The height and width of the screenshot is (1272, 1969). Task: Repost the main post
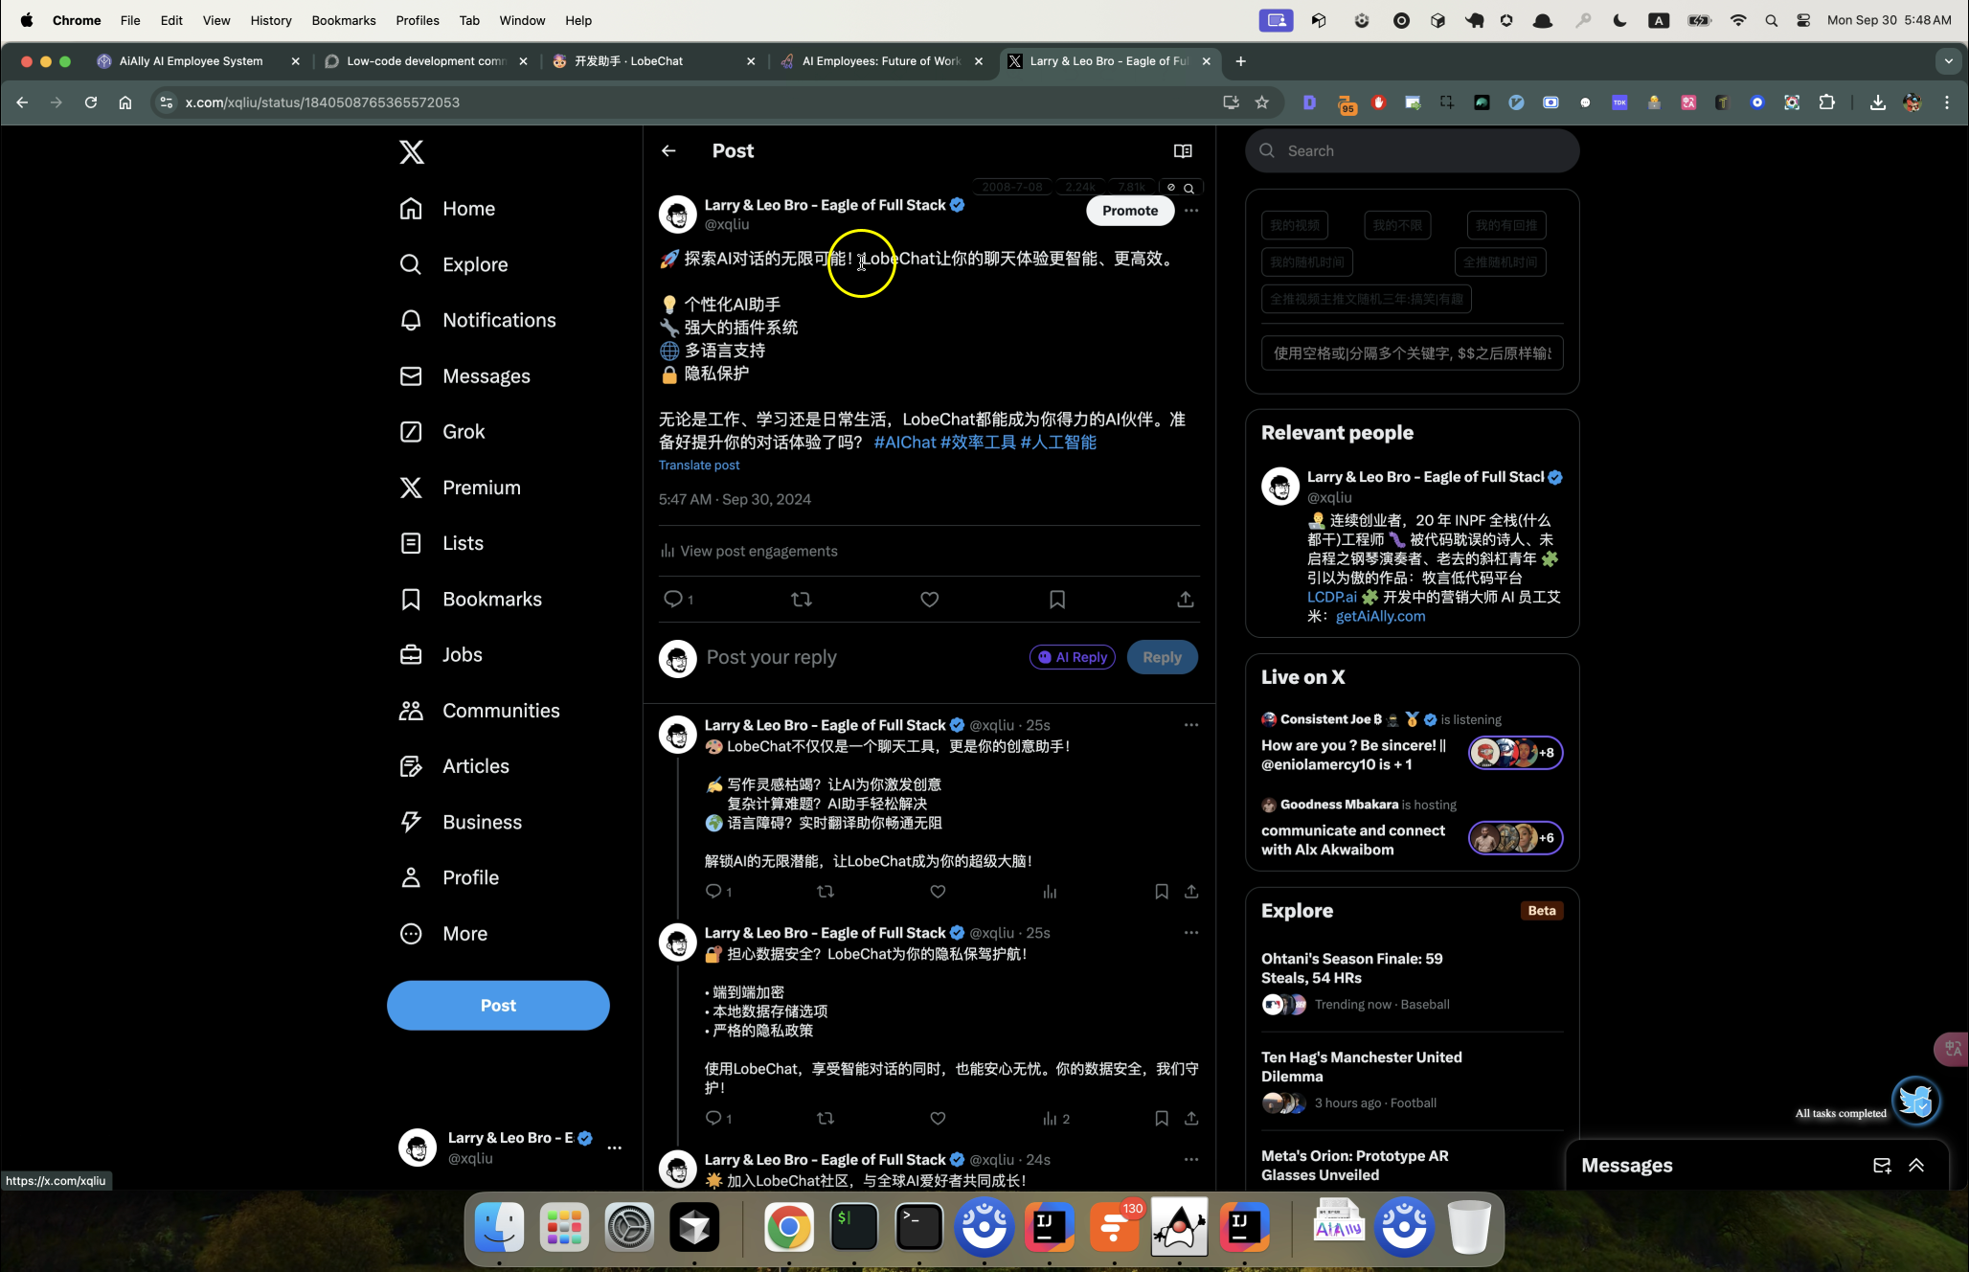(x=802, y=599)
